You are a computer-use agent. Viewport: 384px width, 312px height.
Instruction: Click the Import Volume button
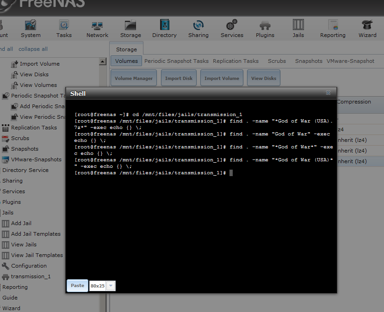coord(222,78)
